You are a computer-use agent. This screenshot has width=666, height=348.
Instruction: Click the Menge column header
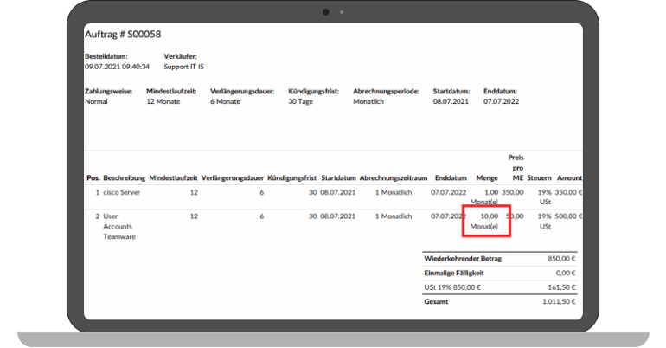pos(487,177)
